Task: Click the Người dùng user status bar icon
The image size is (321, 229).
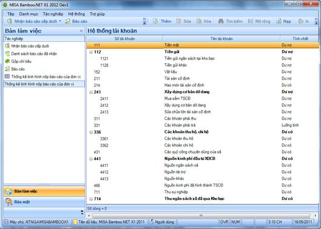Action: click(x=152, y=222)
